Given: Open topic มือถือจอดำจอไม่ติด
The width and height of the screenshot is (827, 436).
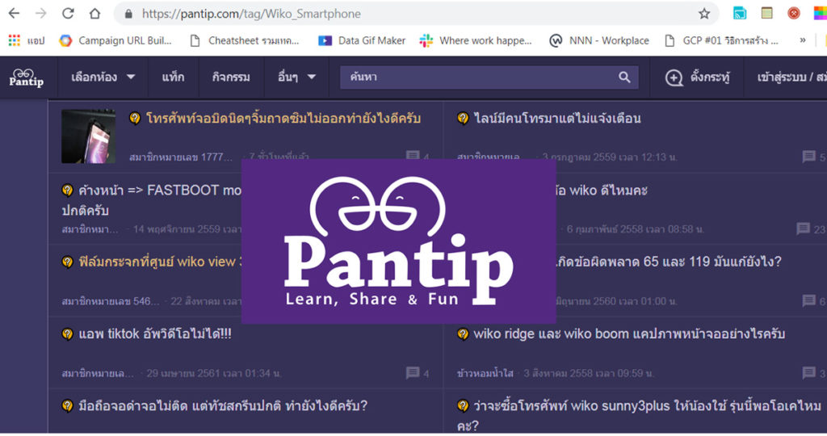Looking at the screenshot, I should [223, 406].
